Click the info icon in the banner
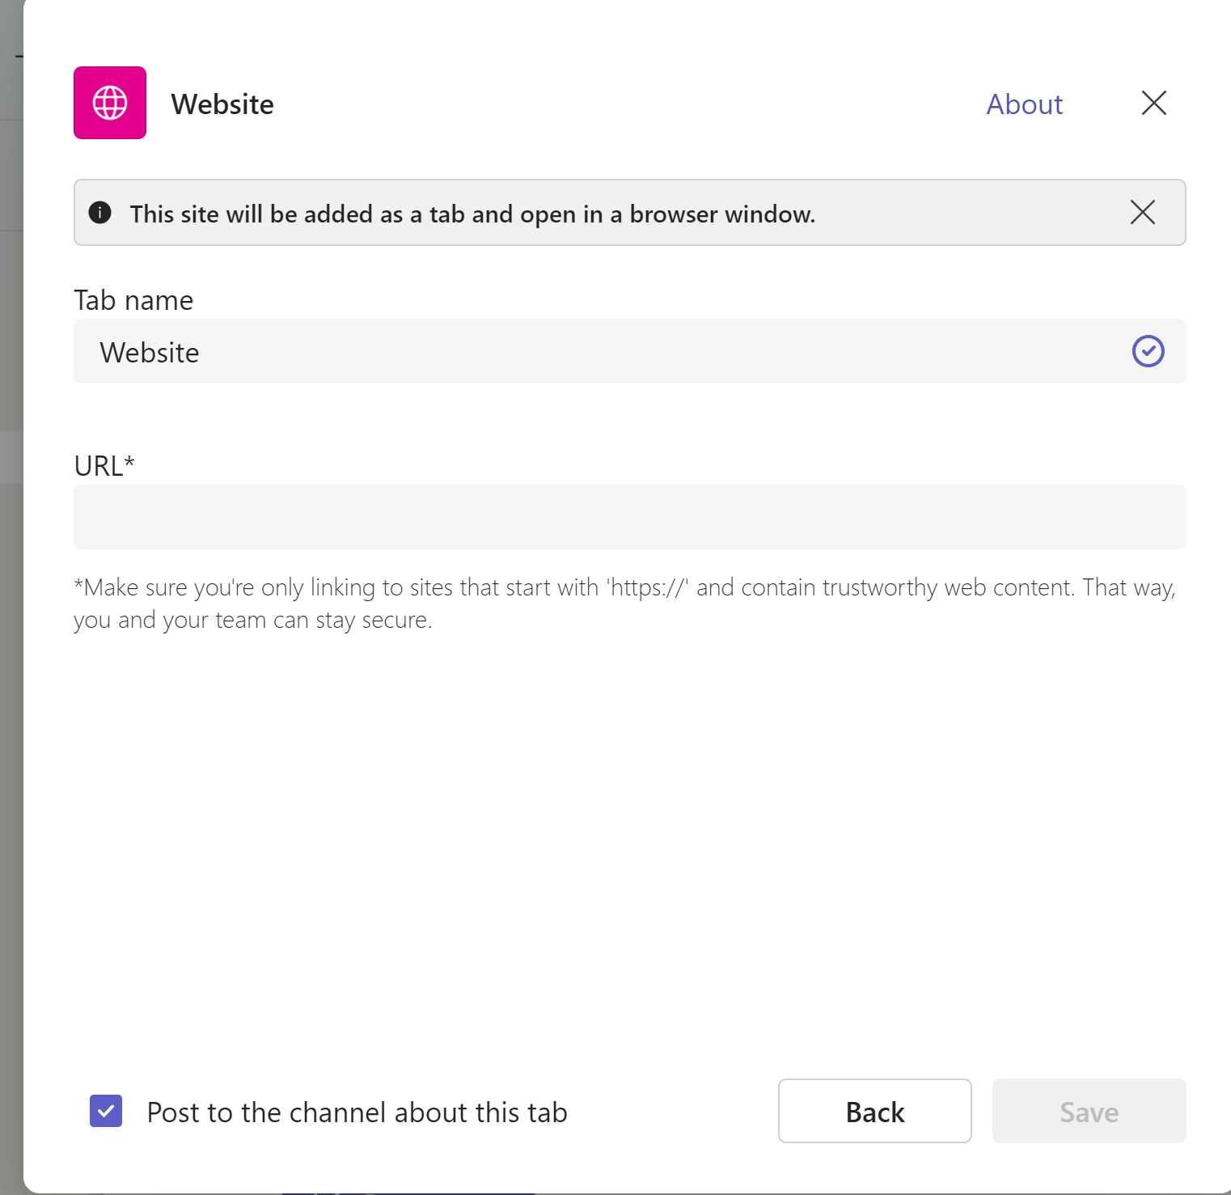1231x1195 pixels. click(99, 213)
